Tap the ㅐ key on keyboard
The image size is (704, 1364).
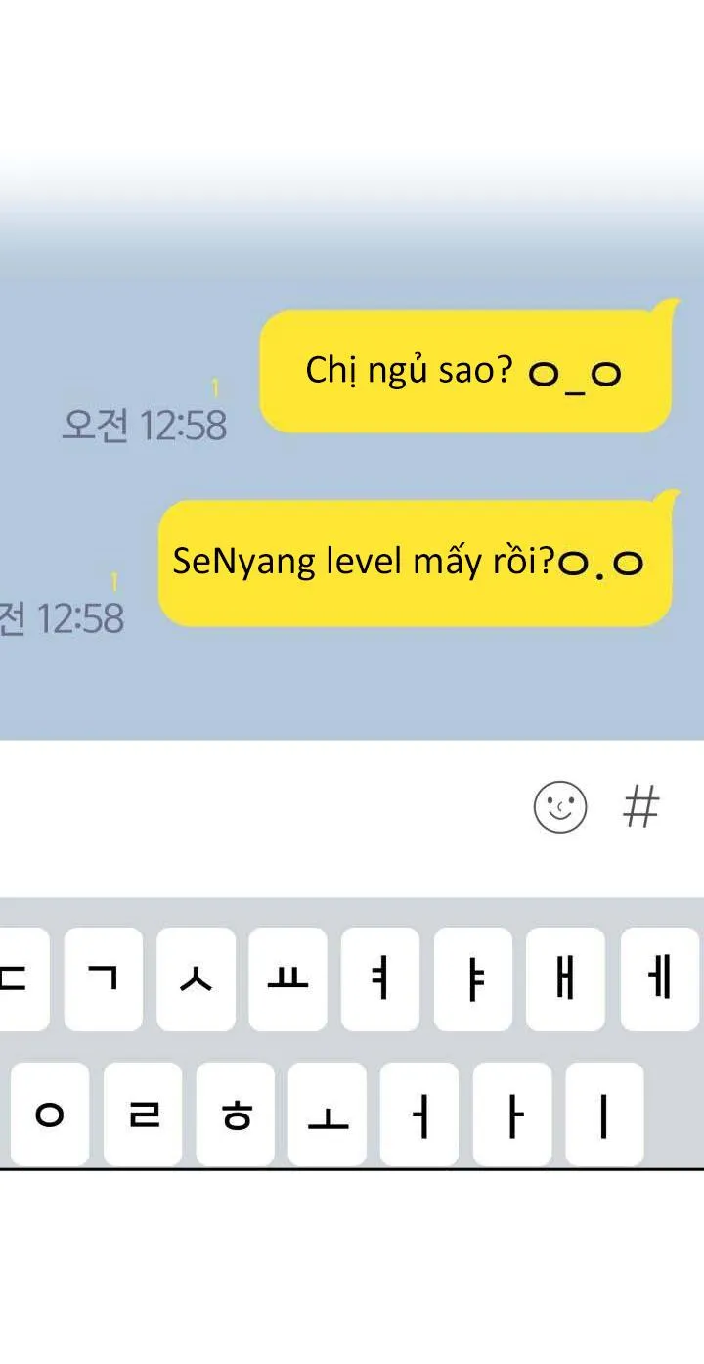pyautogui.click(x=565, y=979)
